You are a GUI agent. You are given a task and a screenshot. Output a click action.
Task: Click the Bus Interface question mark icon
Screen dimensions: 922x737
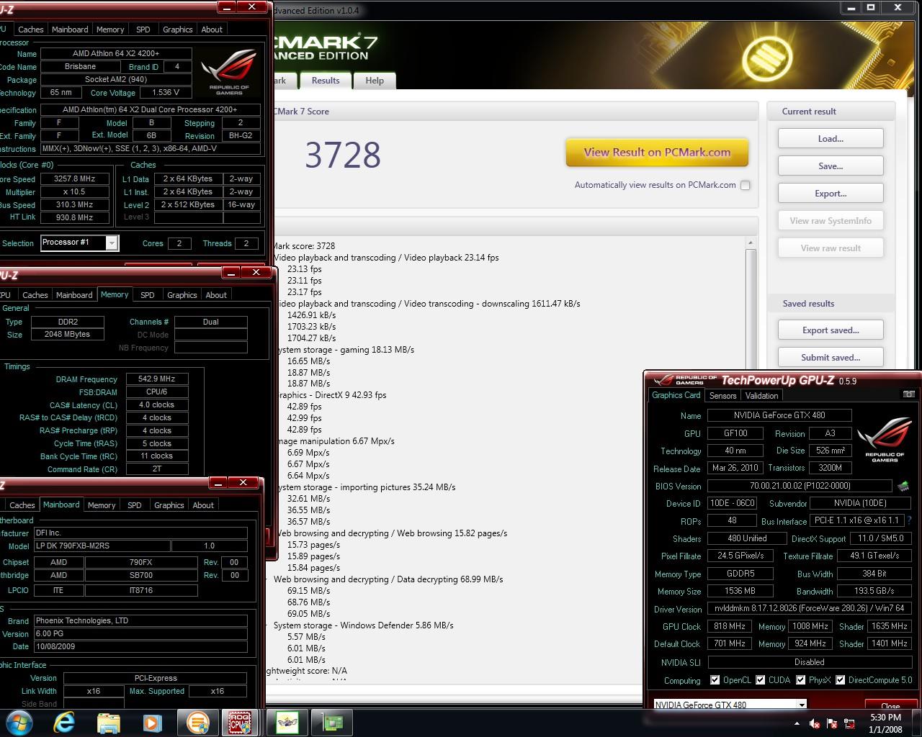pos(910,520)
